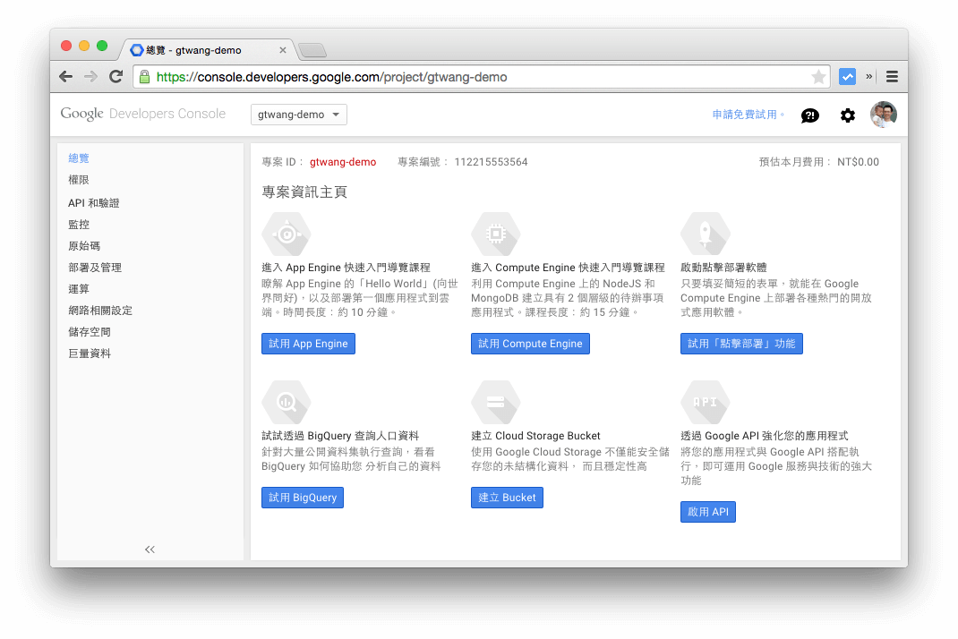The width and height of the screenshot is (958, 639).
Task: Open your profile avatar picture
Action: (x=884, y=115)
